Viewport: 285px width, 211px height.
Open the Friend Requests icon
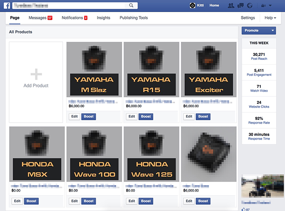click(x=231, y=6)
